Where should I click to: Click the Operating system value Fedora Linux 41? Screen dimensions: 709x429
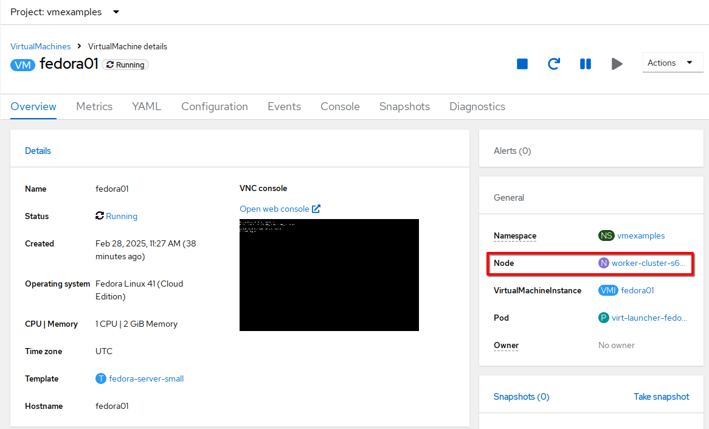pyautogui.click(x=139, y=290)
